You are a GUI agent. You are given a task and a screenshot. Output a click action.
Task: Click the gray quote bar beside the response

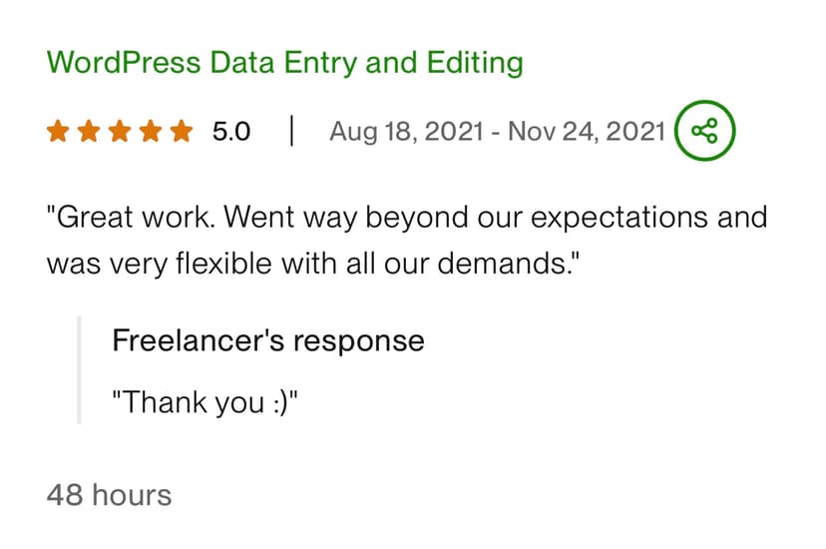(x=79, y=370)
